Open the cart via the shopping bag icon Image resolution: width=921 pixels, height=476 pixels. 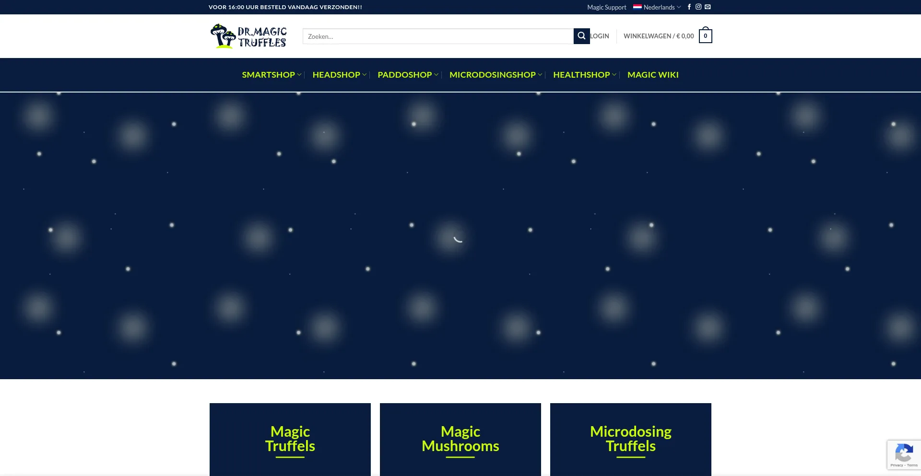(x=705, y=35)
